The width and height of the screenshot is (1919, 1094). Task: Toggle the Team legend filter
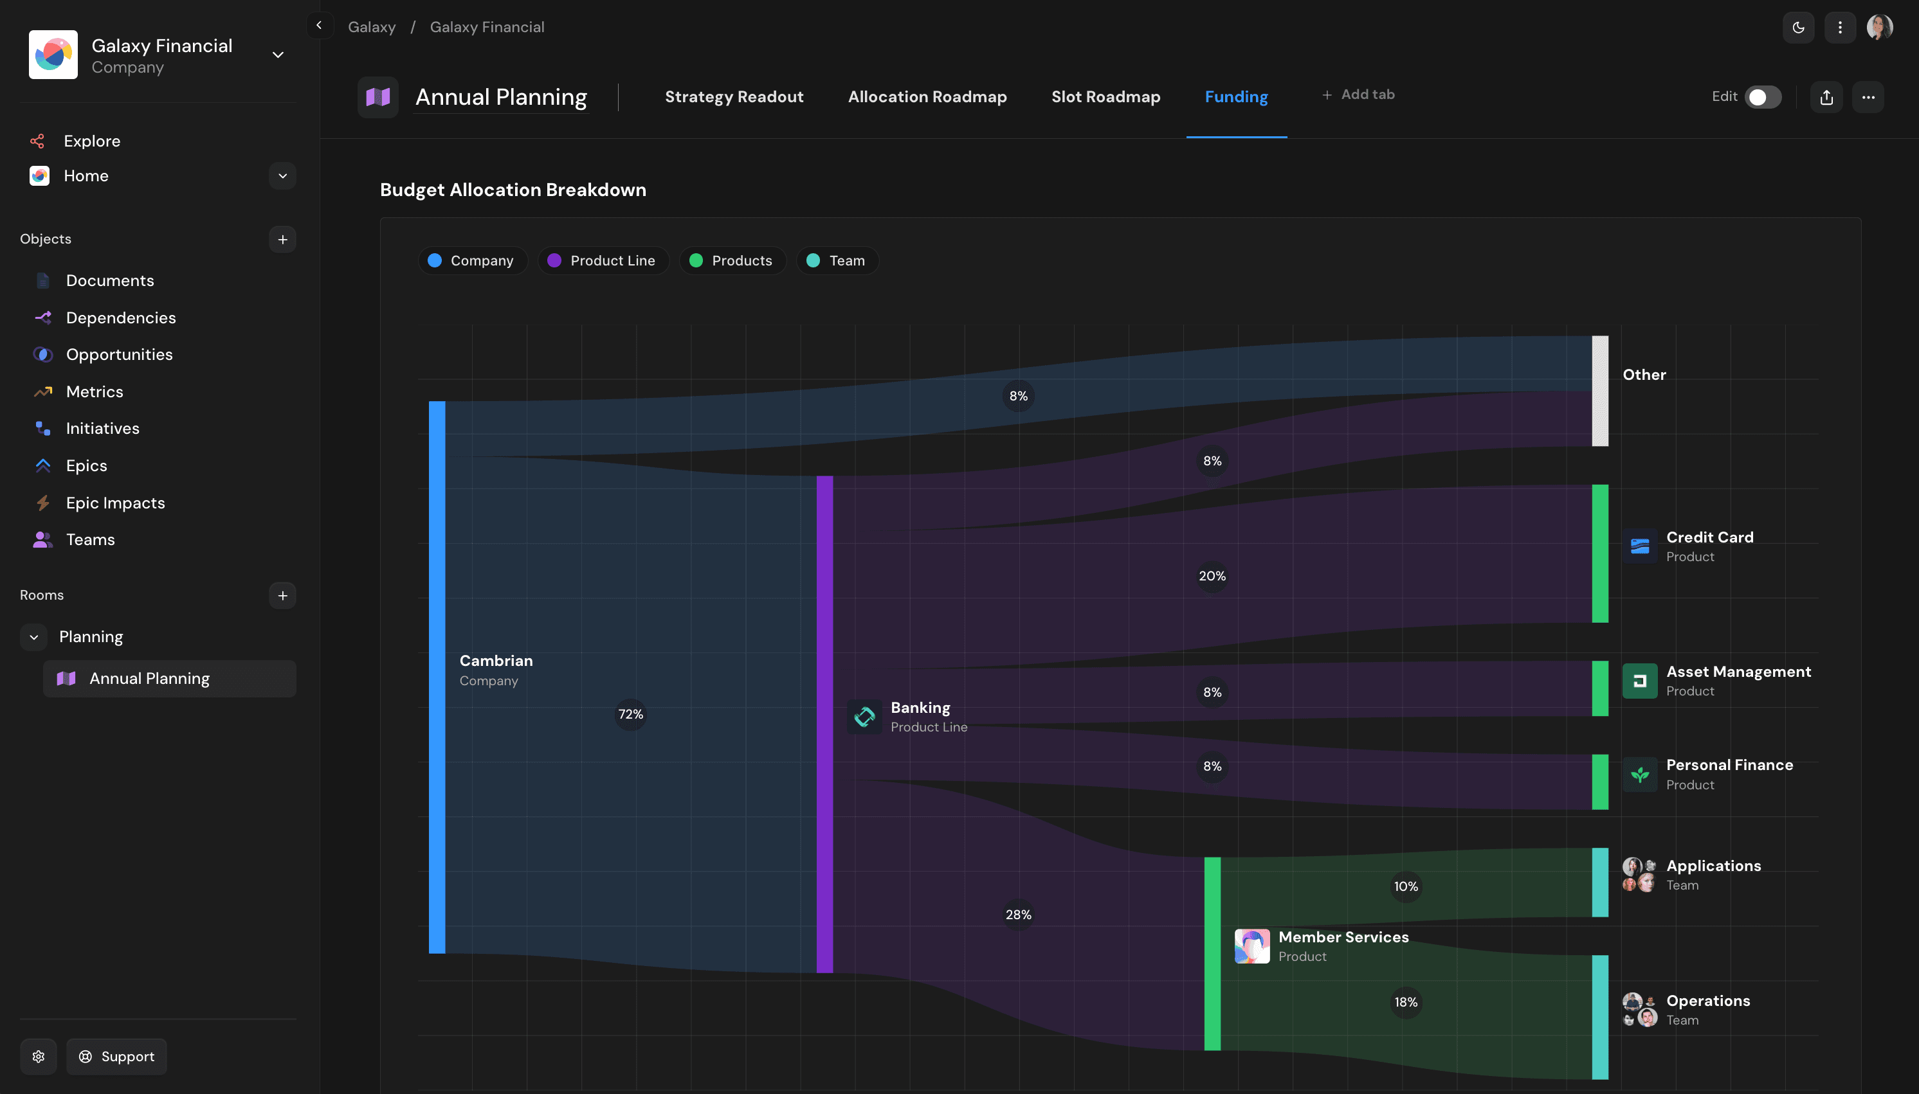pyautogui.click(x=836, y=261)
